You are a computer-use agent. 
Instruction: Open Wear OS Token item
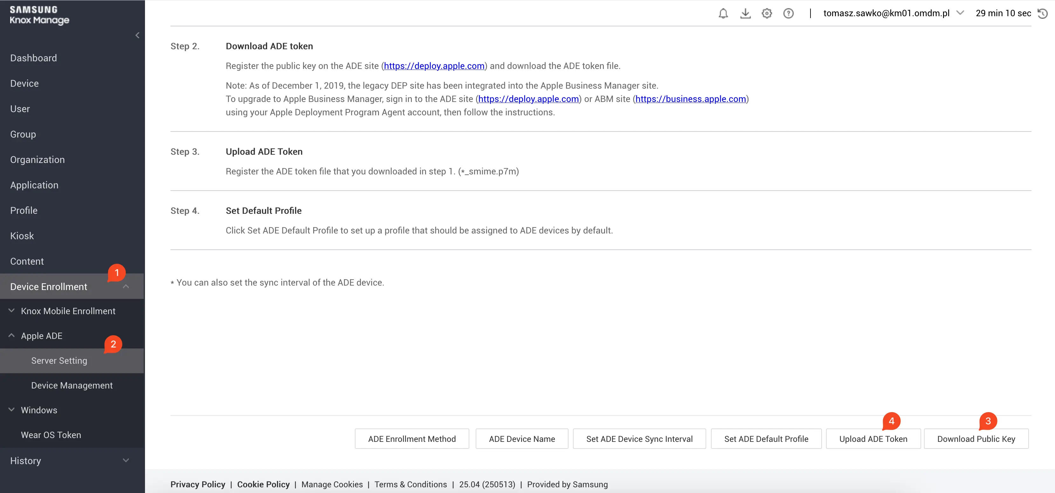pos(51,435)
